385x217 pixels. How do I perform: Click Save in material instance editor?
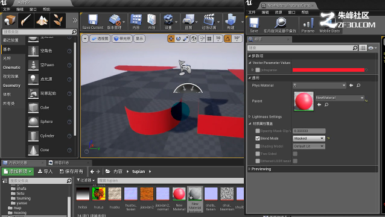click(x=254, y=25)
